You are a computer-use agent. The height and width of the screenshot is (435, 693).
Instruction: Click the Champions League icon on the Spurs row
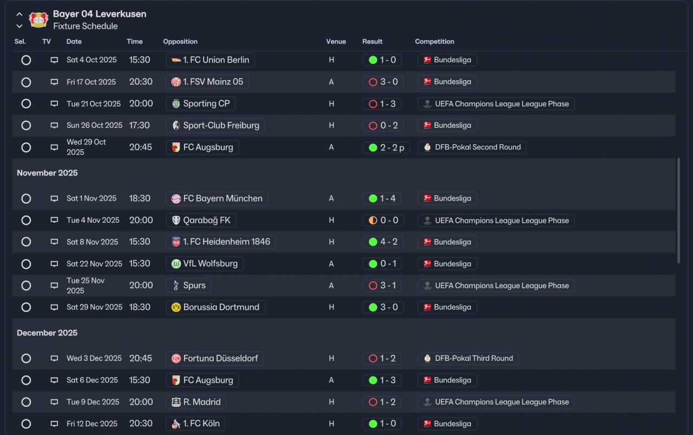(428, 285)
